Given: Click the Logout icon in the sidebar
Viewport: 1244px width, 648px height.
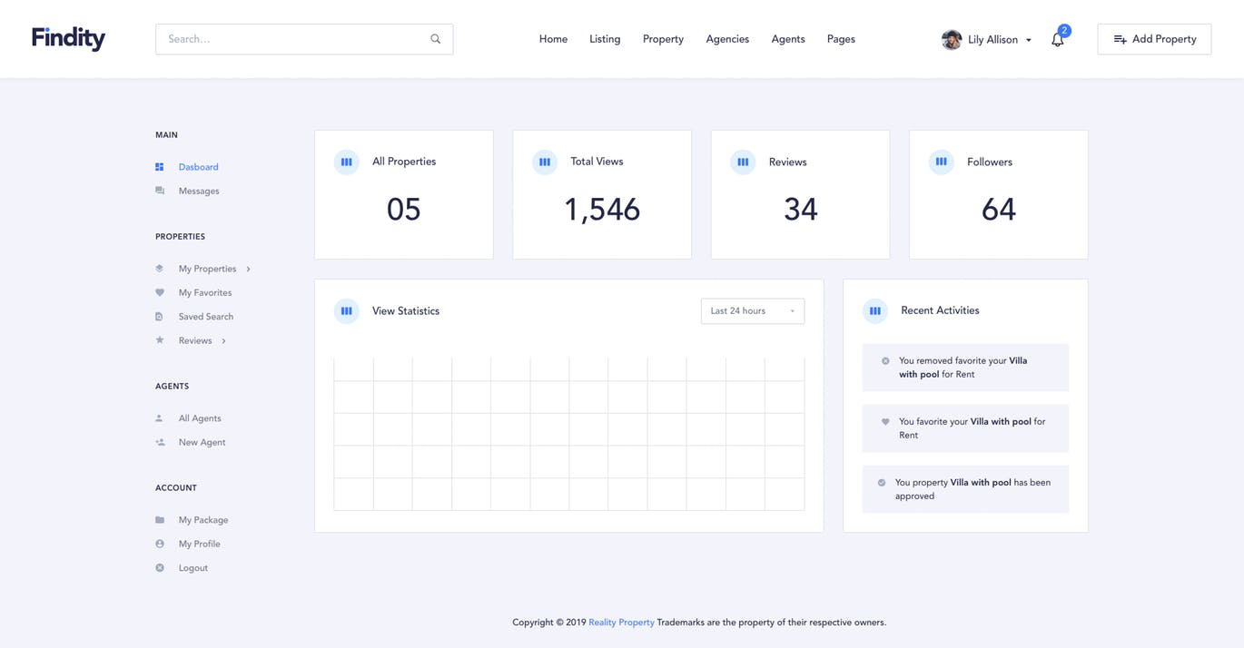Looking at the screenshot, I should click(160, 567).
